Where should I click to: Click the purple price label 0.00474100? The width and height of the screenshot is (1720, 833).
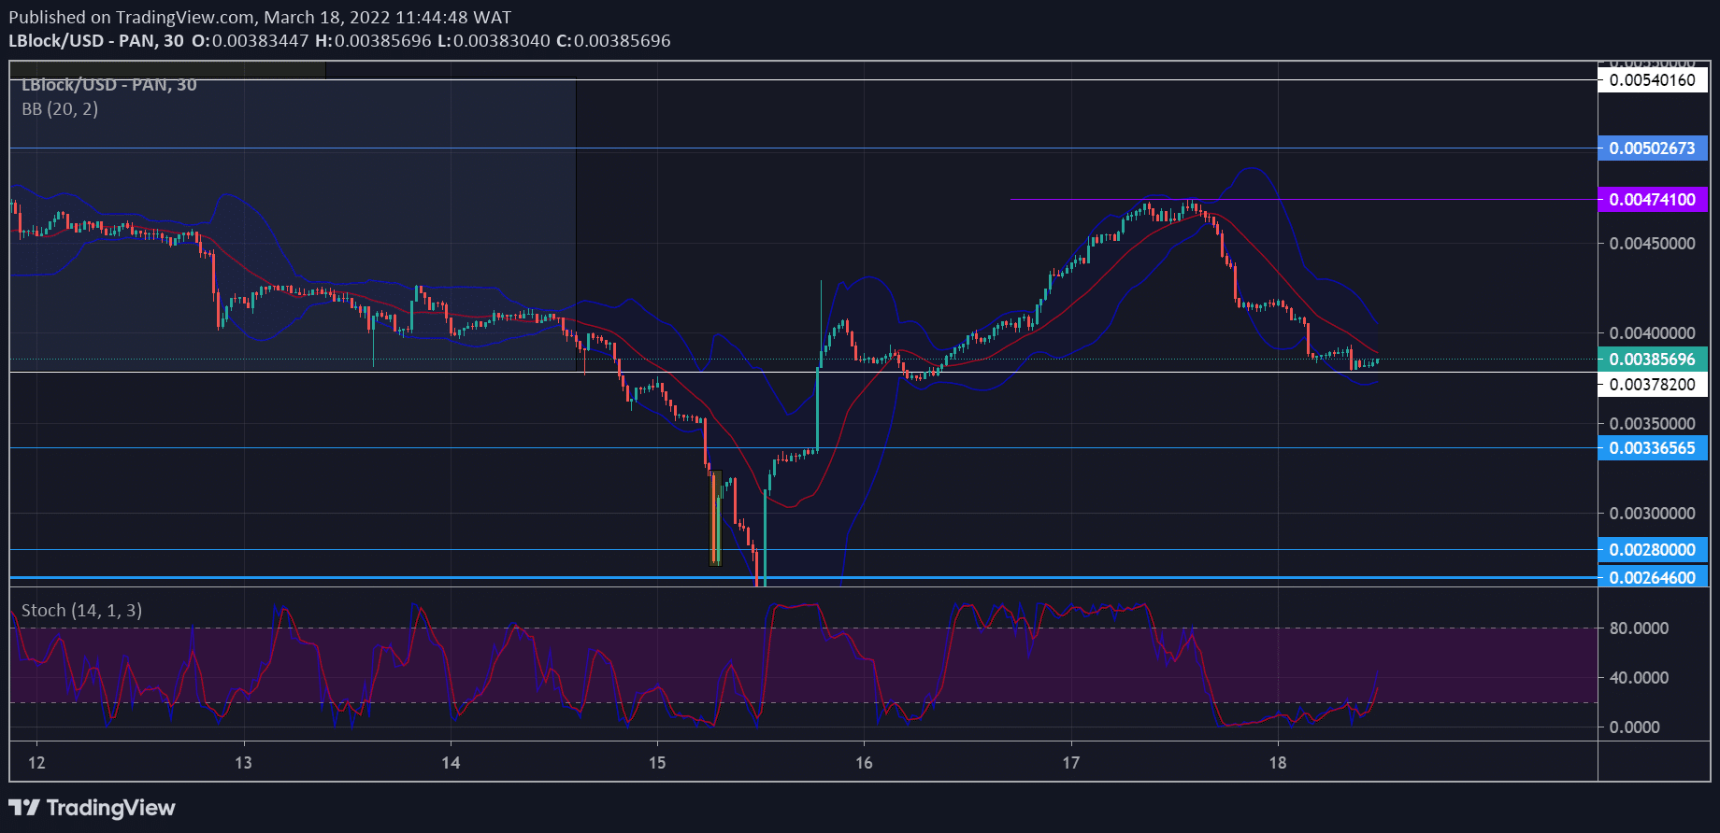click(x=1653, y=200)
